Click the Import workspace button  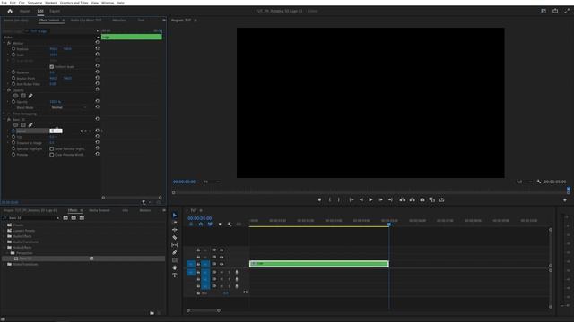(x=25, y=11)
